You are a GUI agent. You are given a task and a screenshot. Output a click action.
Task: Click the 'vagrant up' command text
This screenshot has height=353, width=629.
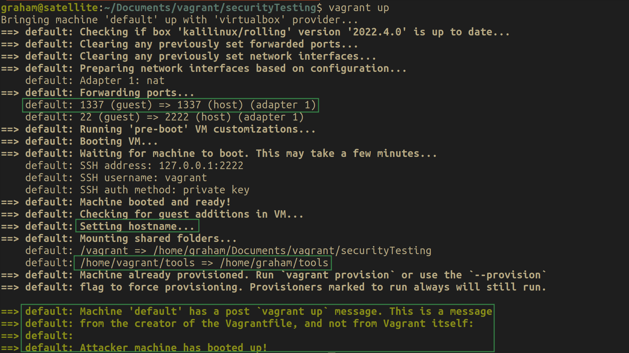tap(359, 7)
